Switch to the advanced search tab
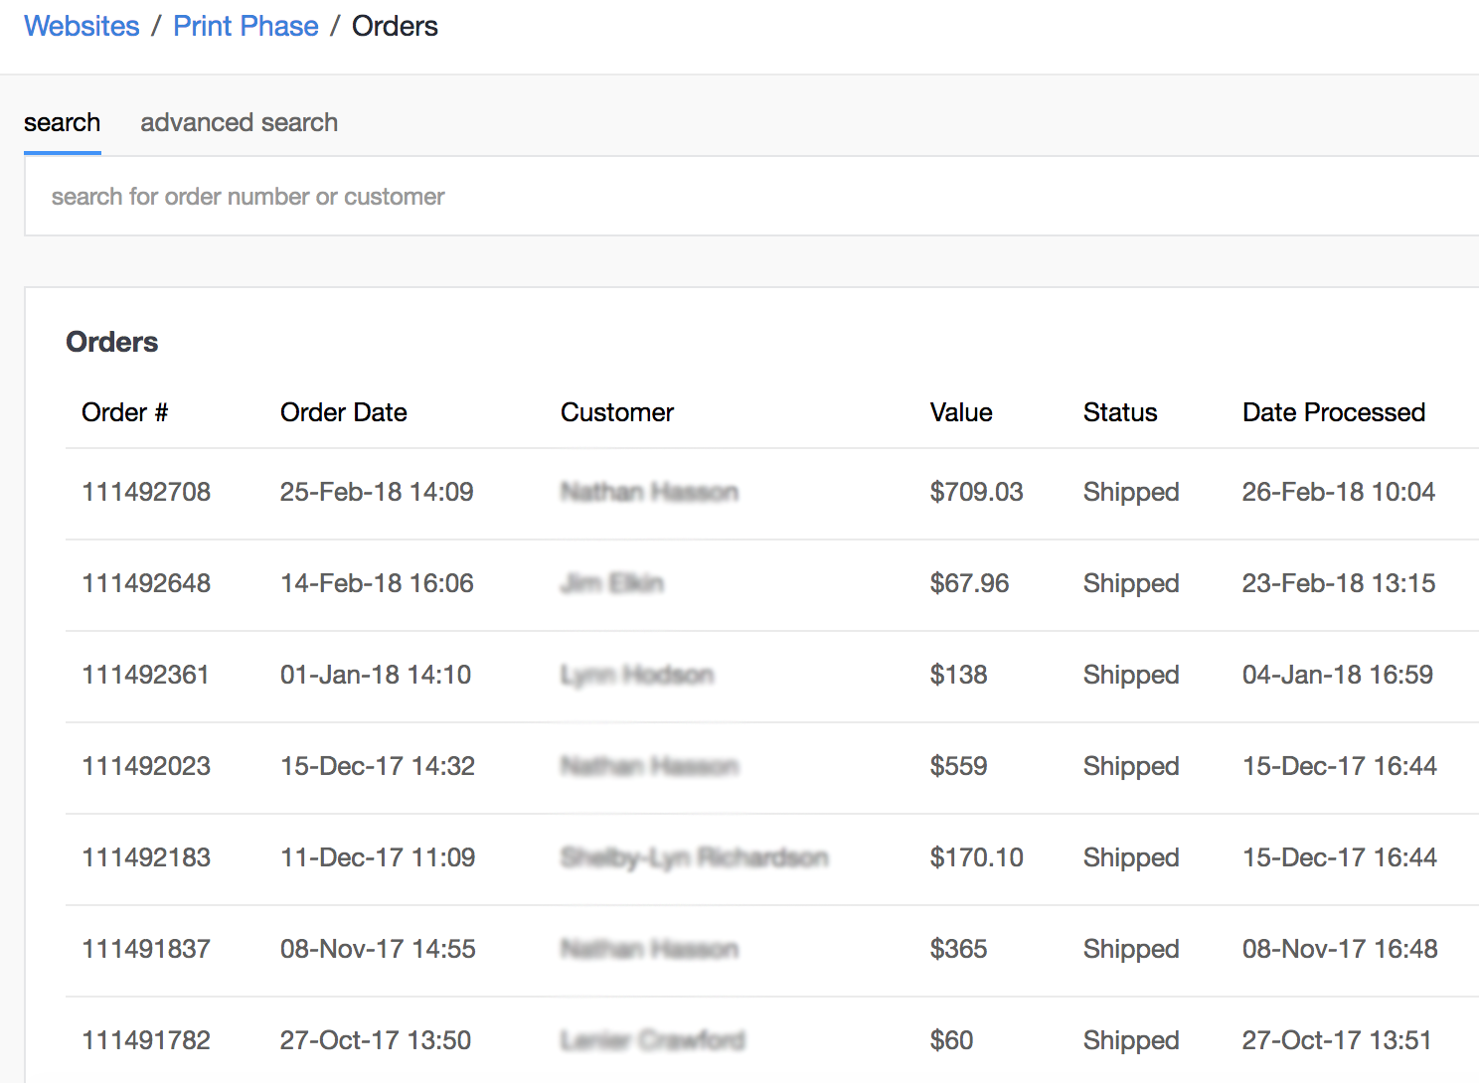Viewport: 1479px width, 1083px height. pos(239,122)
